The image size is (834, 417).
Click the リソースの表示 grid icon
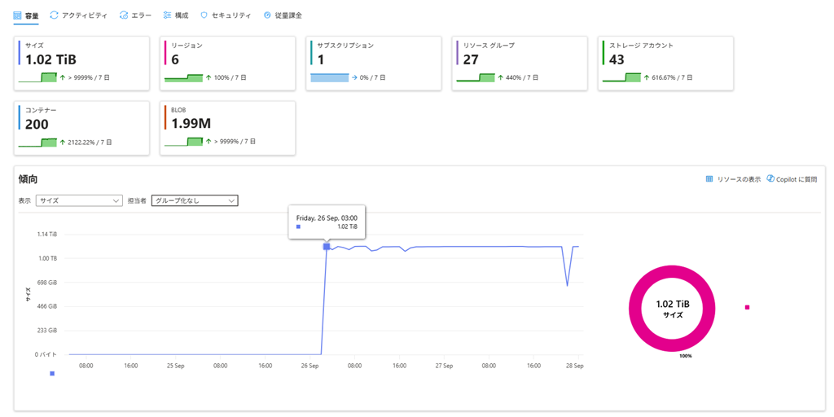click(709, 179)
